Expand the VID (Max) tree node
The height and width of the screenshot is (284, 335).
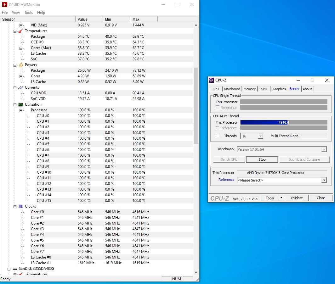tap(21, 25)
